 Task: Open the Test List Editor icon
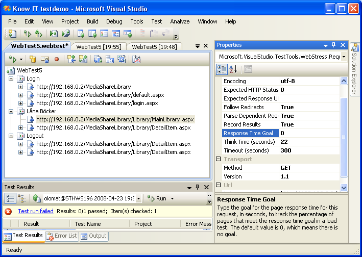92,34
